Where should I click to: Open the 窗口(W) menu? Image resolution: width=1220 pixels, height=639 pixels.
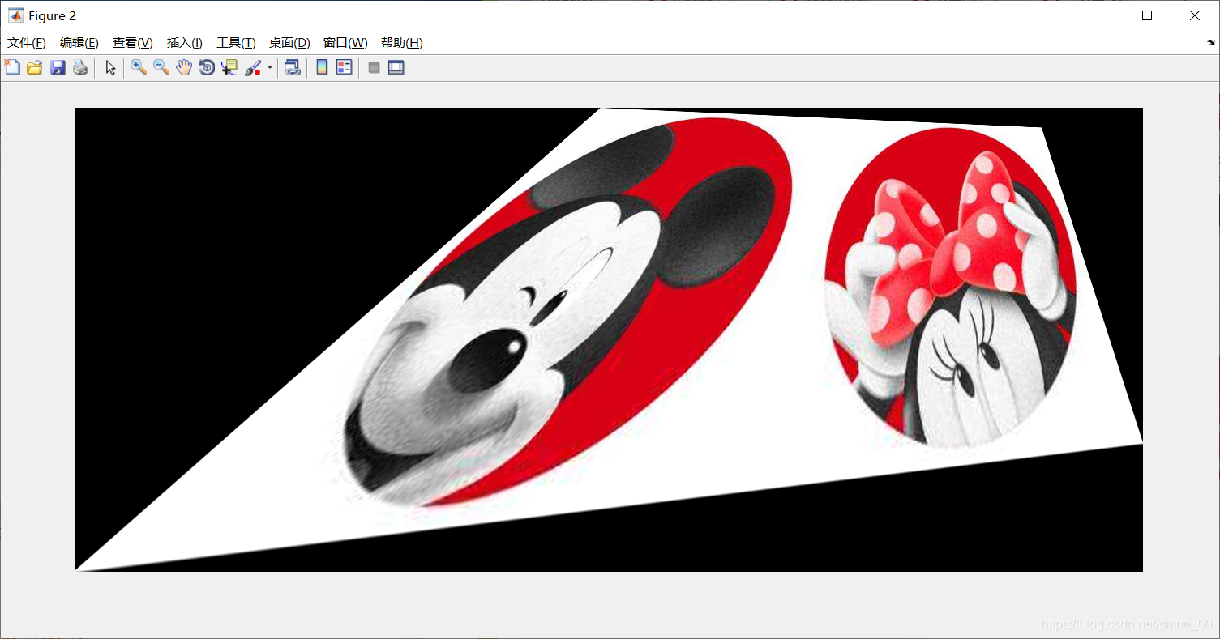coord(345,43)
